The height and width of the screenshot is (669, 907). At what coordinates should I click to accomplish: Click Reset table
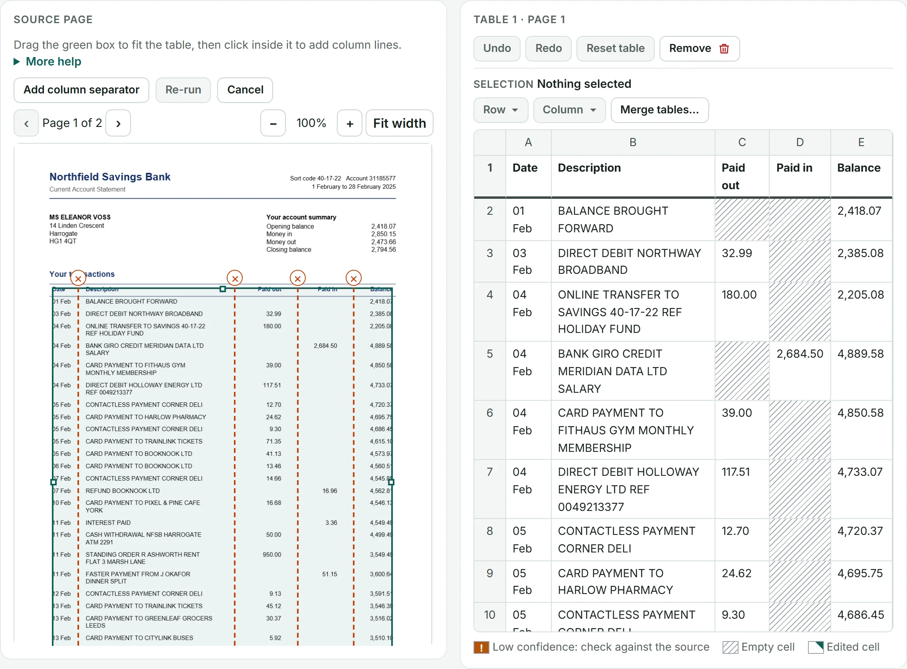615,49
